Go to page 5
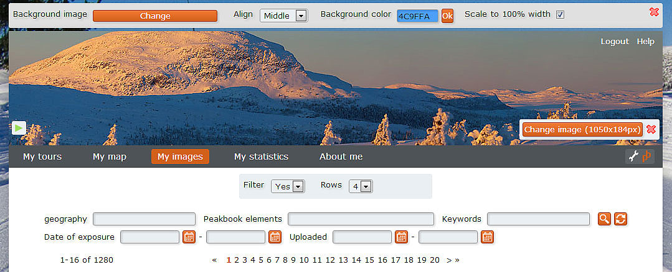This screenshot has height=272, width=672. [261, 260]
